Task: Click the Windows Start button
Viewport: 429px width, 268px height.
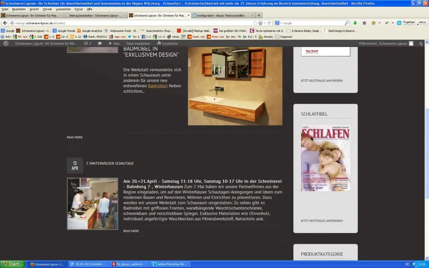Action: click(12, 264)
